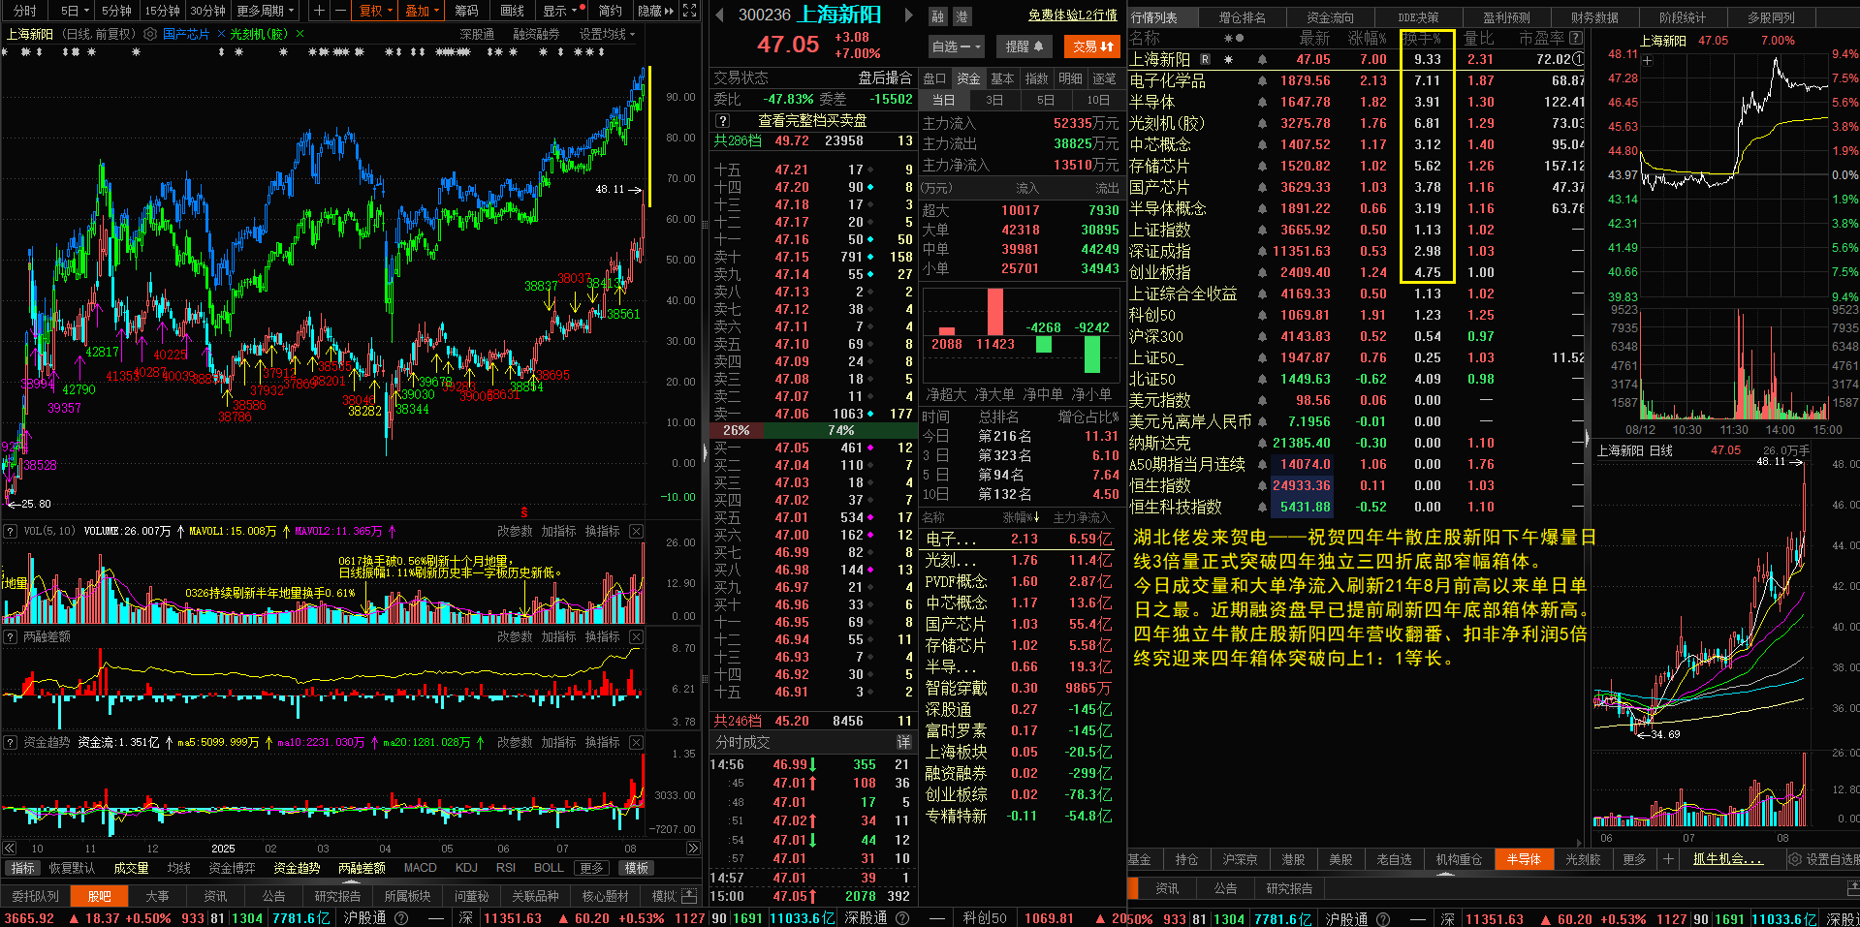Expand chart to fullscreen with corner icon
Viewport: 1860px width, 927px height.
click(689, 11)
